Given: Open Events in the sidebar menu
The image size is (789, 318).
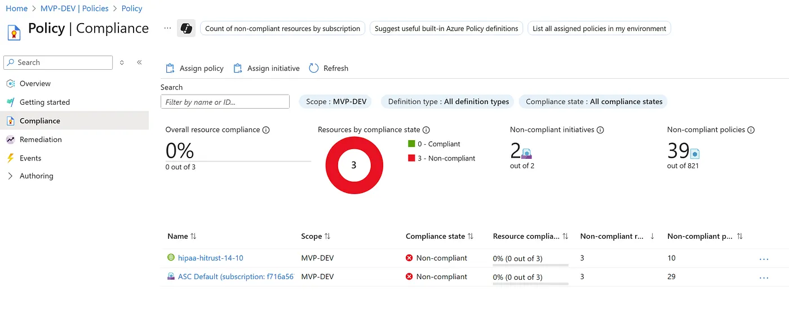Looking at the screenshot, I should [x=30, y=158].
